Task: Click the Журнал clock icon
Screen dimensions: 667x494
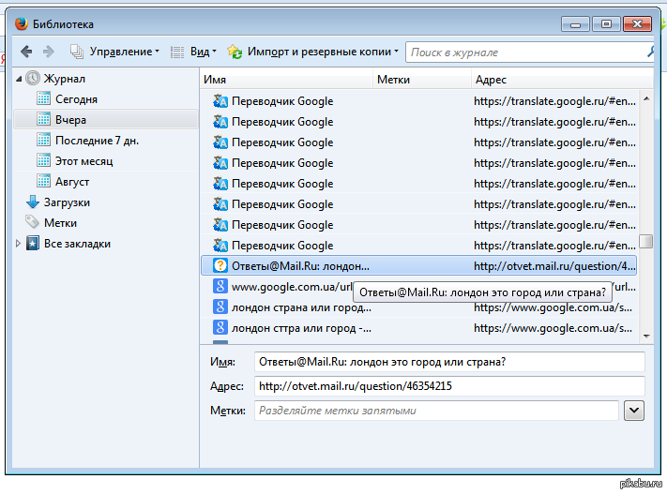Action: click(33, 79)
